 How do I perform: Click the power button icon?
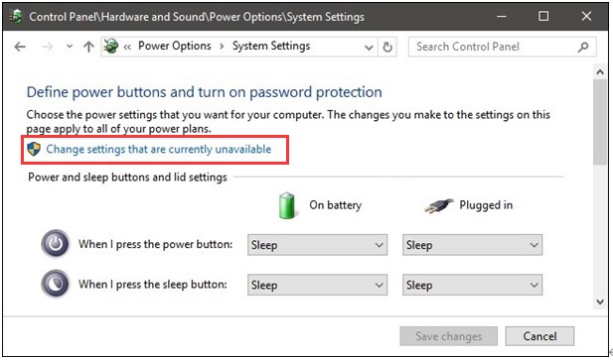(x=55, y=244)
